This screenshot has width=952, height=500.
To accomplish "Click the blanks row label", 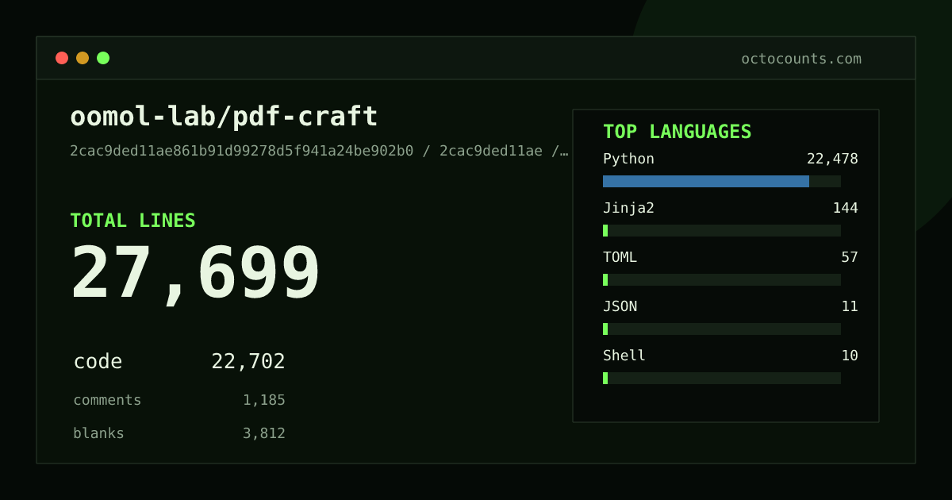I will (x=98, y=433).
